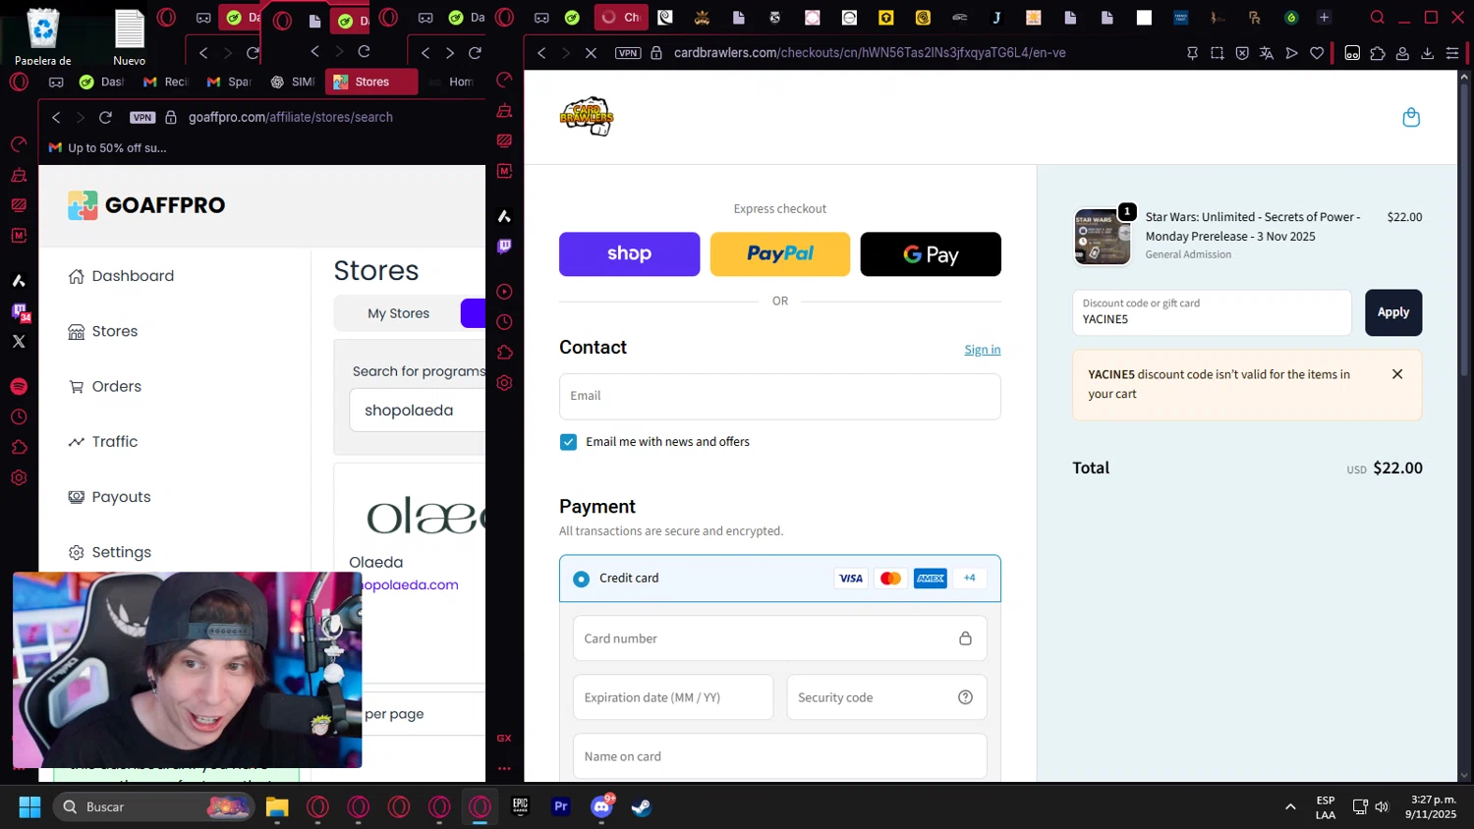Click the Star Wars Unlimited product thumbnail
The image size is (1474, 829).
coord(1102,237)
